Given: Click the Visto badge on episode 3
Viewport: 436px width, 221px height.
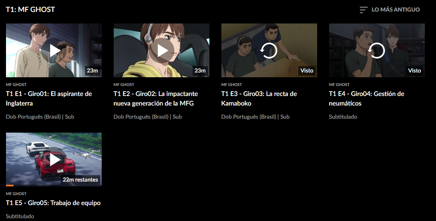Looking at the screenshot, I should click(x=307, y=70).
